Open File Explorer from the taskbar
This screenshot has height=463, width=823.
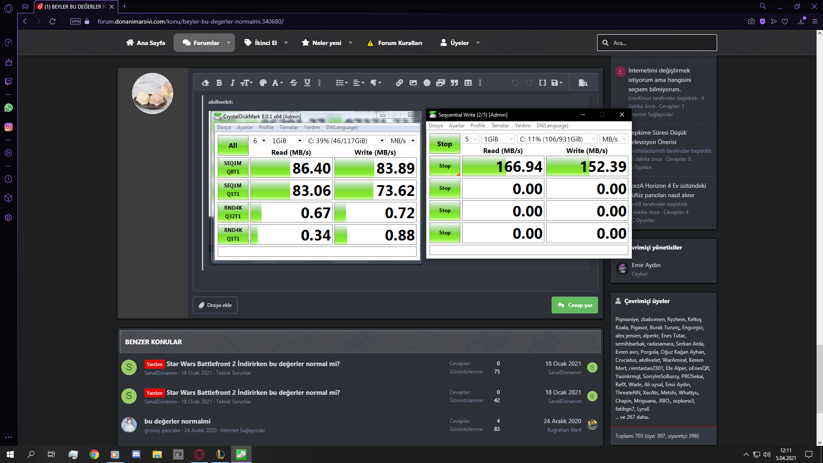(157, 454)
